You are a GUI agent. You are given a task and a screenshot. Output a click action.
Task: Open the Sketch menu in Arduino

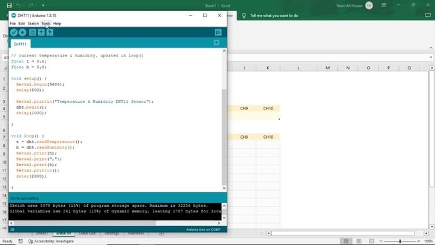[33, 24]
